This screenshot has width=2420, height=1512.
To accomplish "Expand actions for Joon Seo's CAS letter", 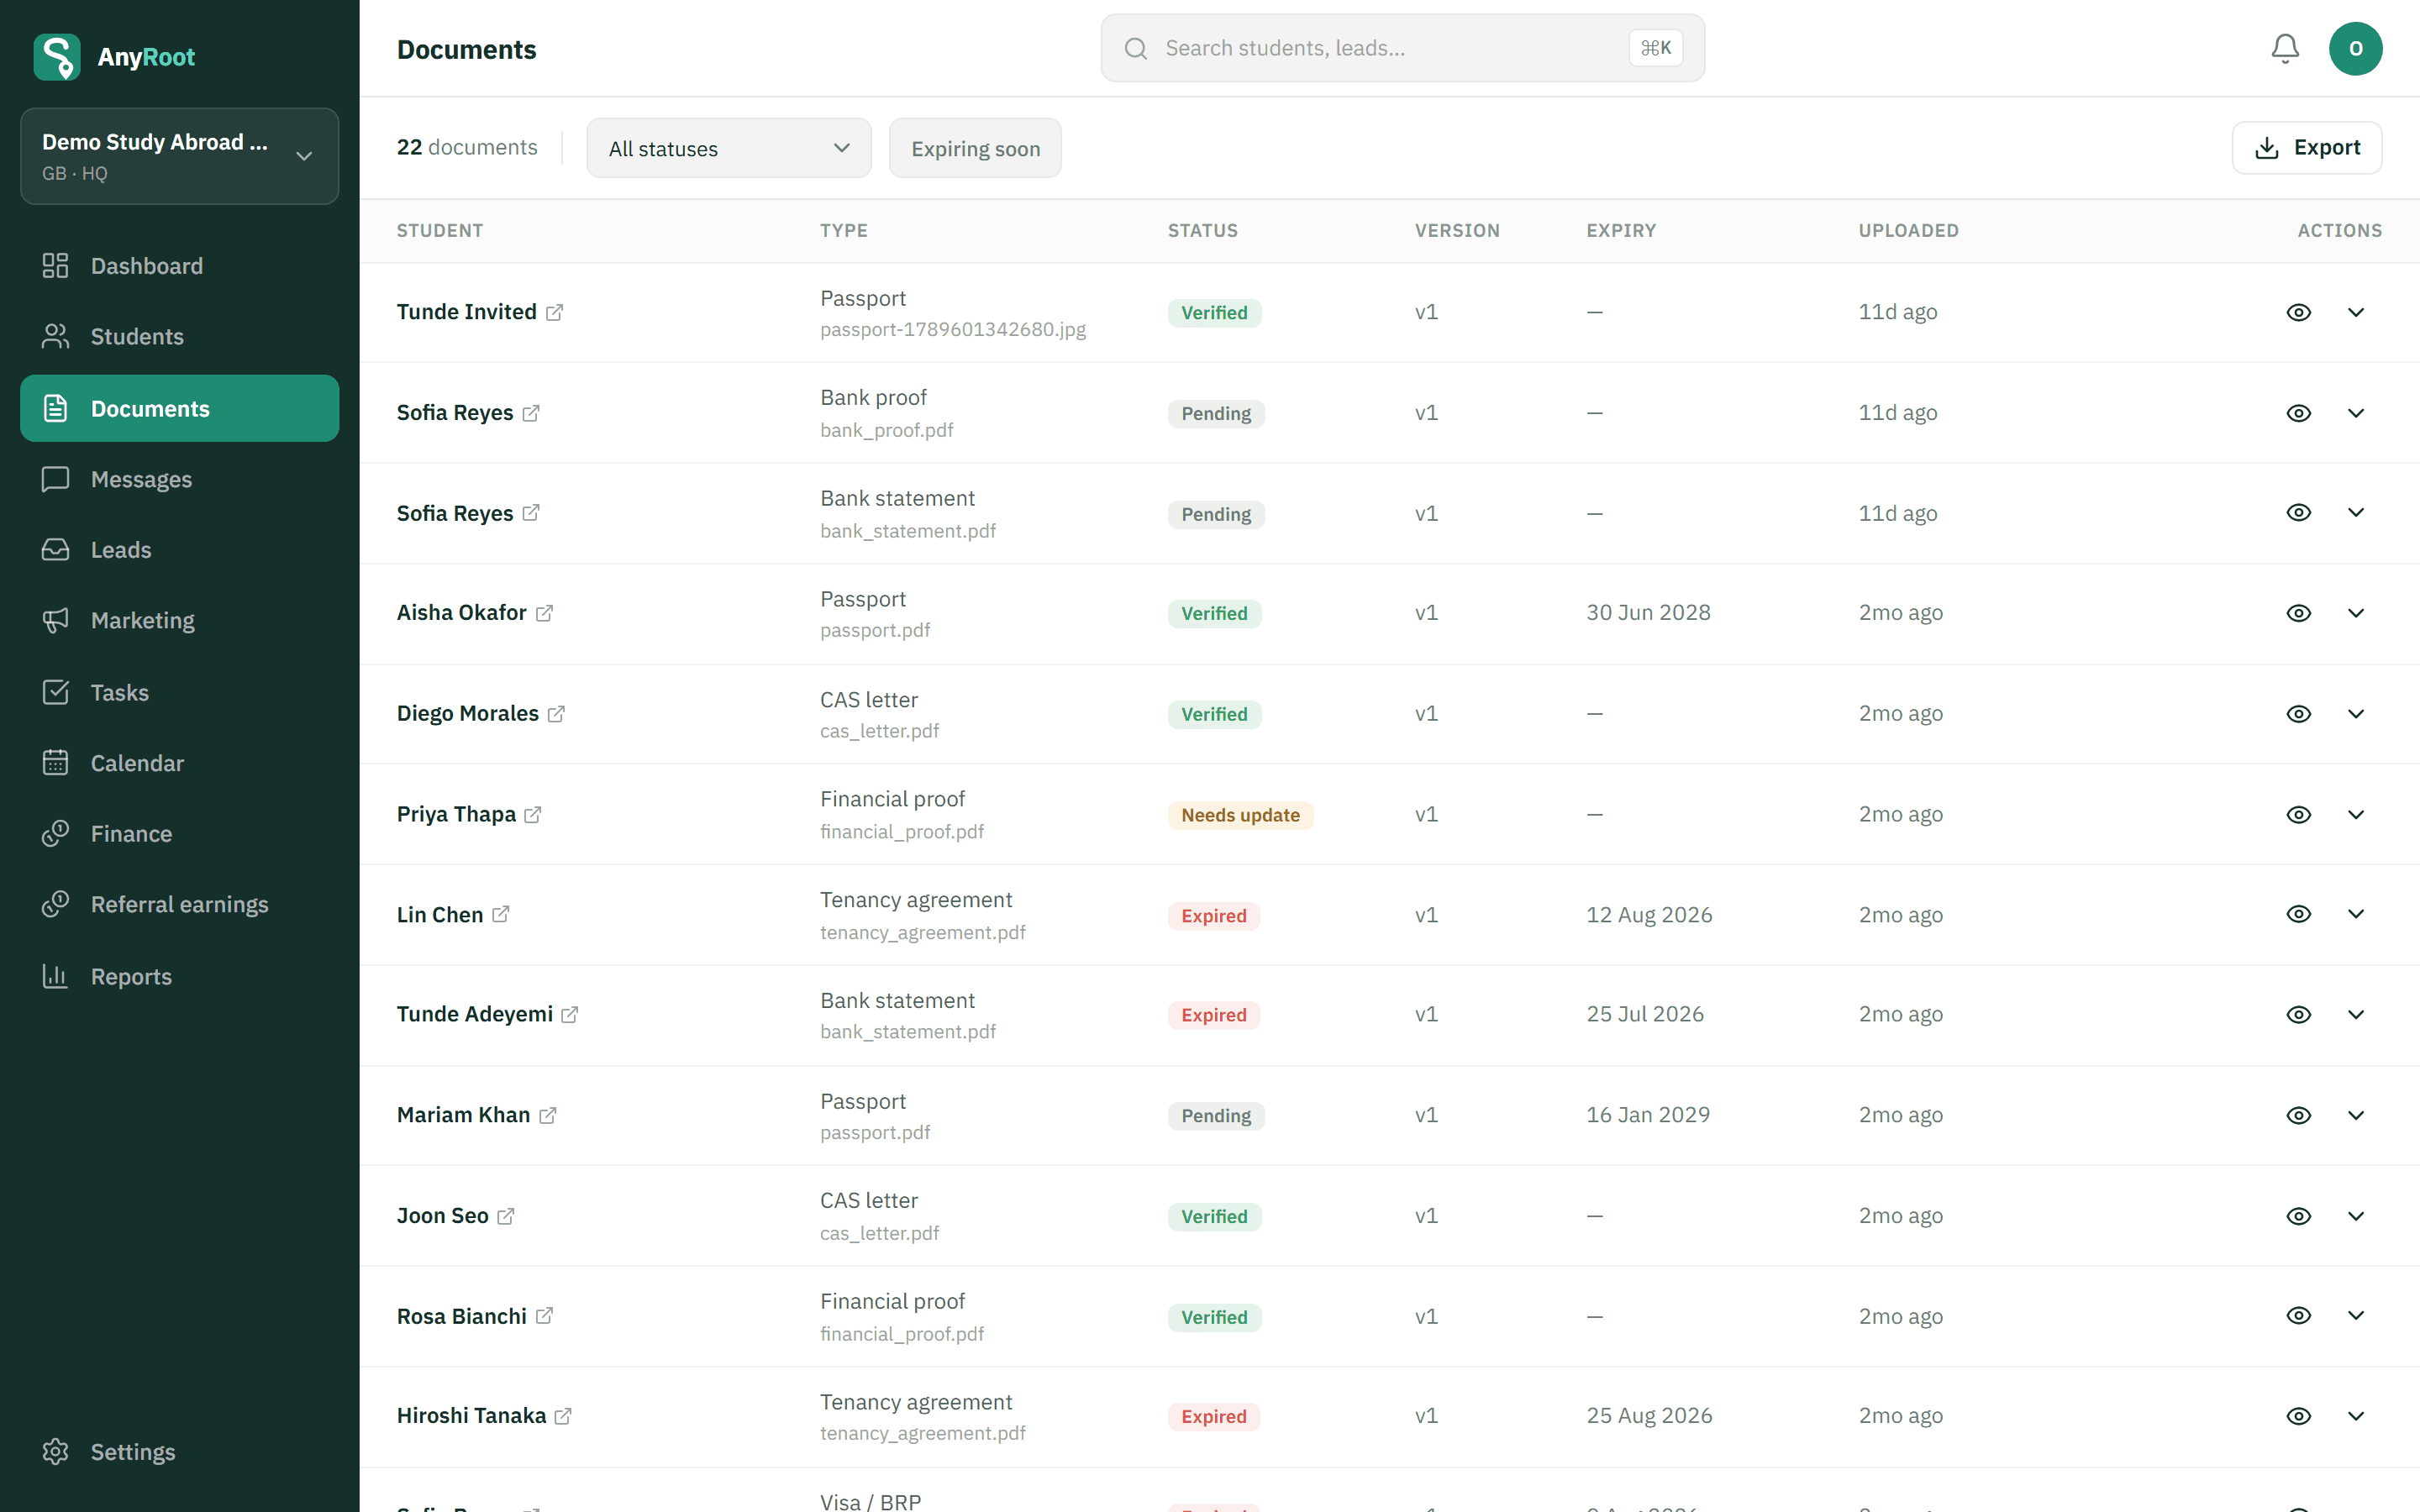I will click(x=2356, y=1216).
